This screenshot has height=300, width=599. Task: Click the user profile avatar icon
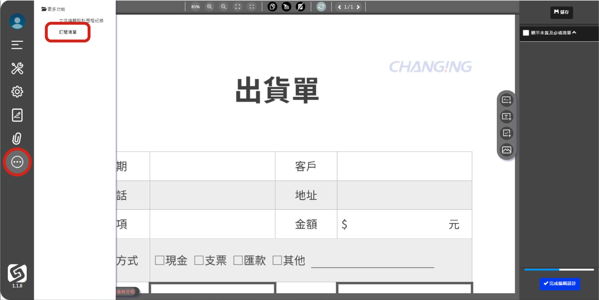[x=17, y=21]
